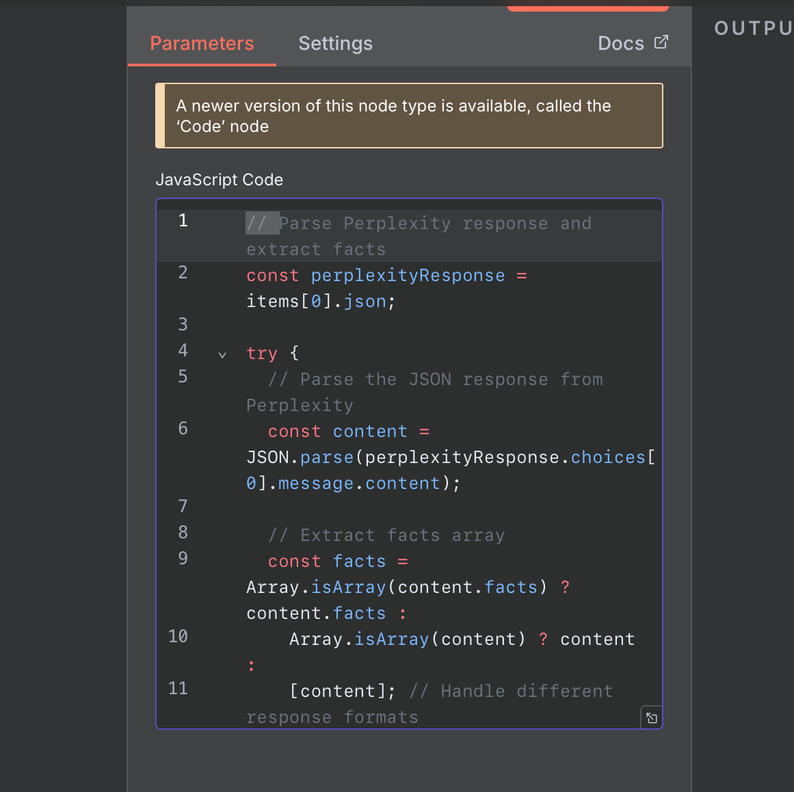Click the JSON.parse call in the code
The height and width of the screenshot is (792, 794).
tap(300, 458)
